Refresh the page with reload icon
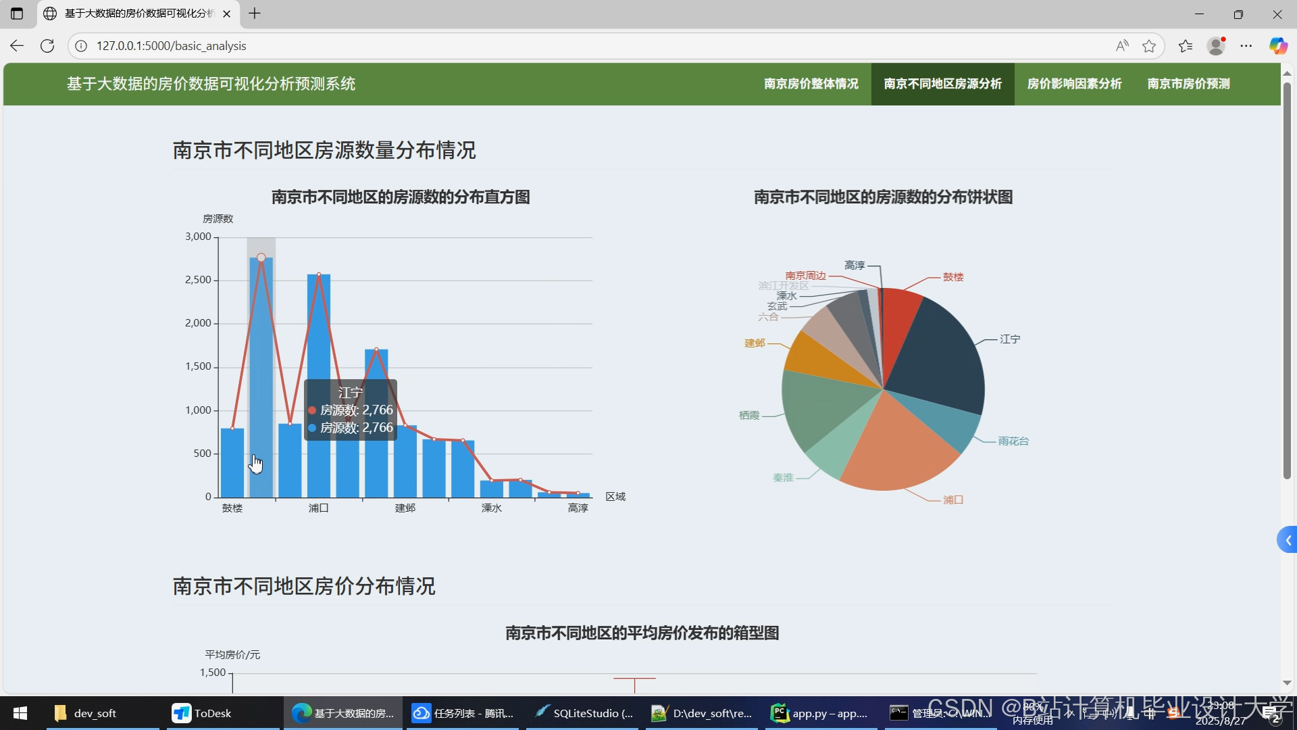Screen dimensions: 1297x730 point(47,46)
